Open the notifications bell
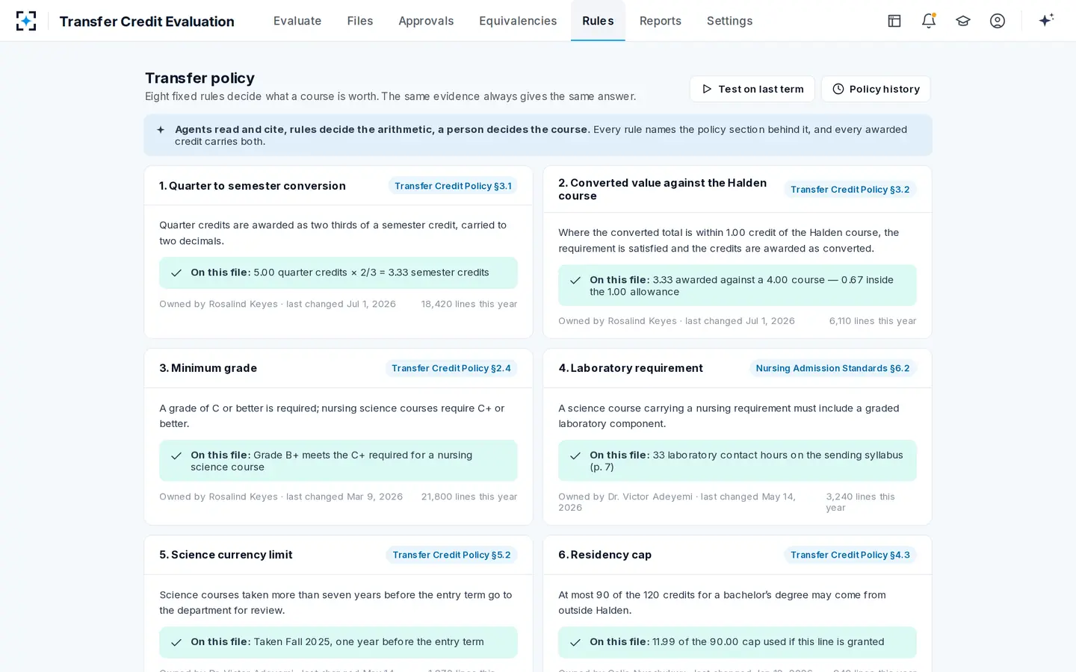This screenshot has width=1076, height=672. pyautogui.click(x=929, y=21)
